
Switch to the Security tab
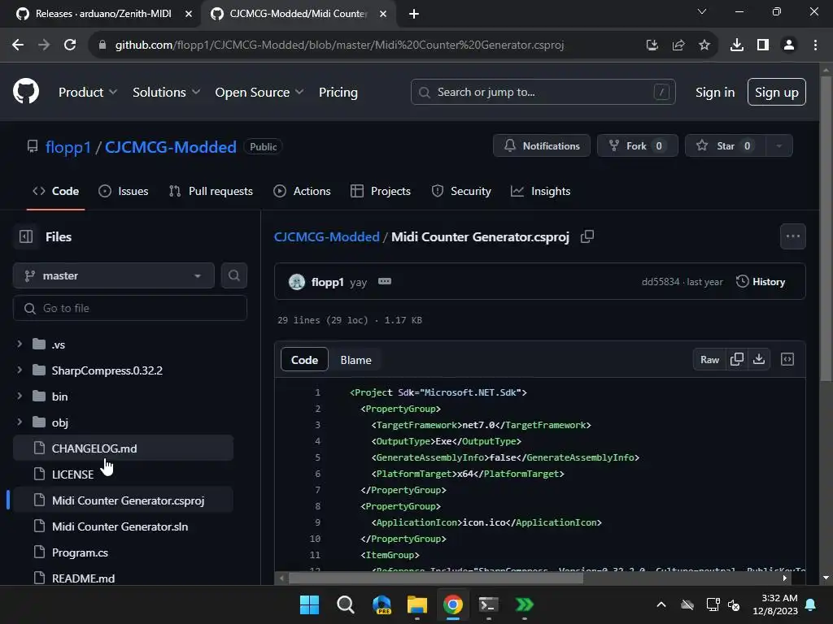(x=461, y=191)
